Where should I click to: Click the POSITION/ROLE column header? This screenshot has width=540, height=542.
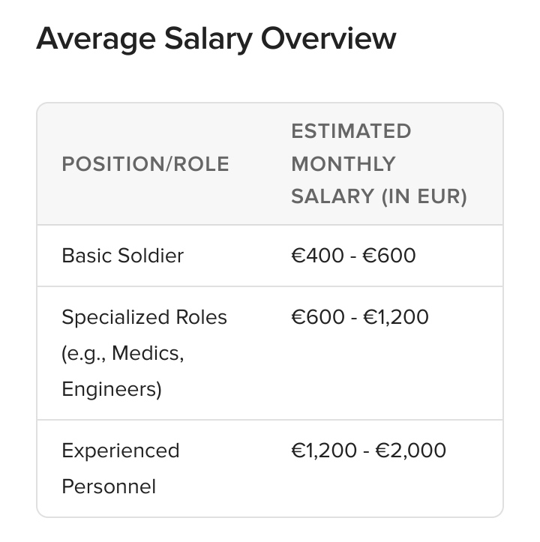click(145, 164)
